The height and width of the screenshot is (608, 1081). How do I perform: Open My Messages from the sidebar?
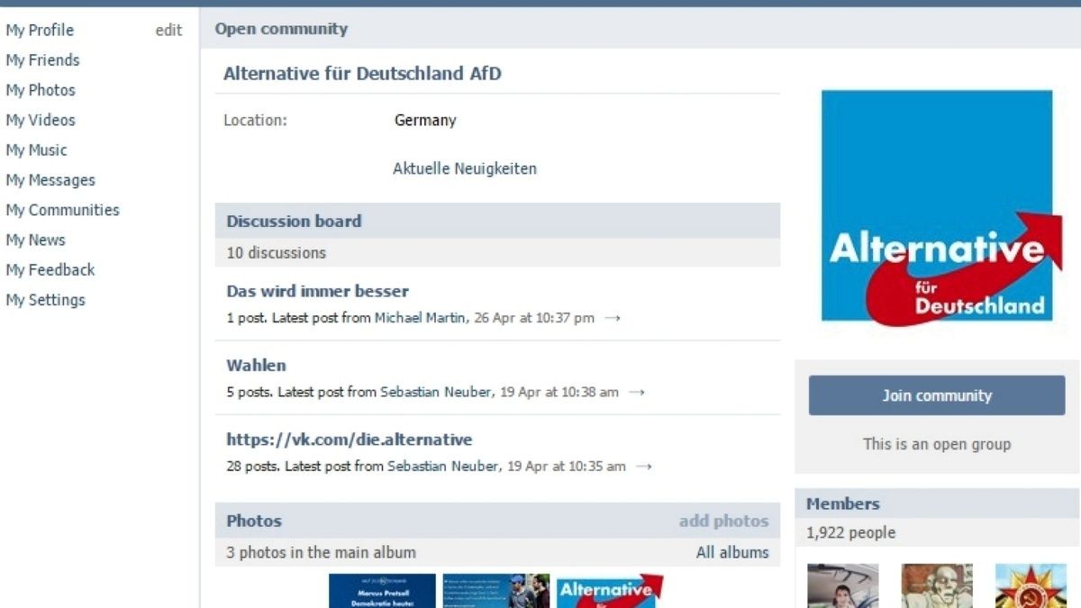pyautogui.click(x=50, y=179)
